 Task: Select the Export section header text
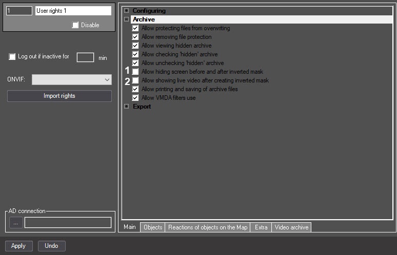tap(142, 107)
